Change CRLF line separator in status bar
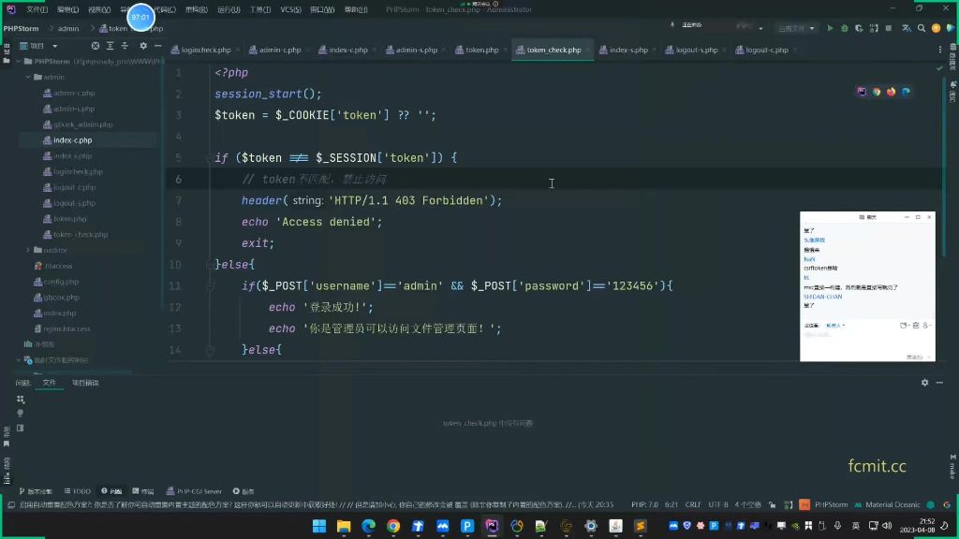 (x=693, y=504)
